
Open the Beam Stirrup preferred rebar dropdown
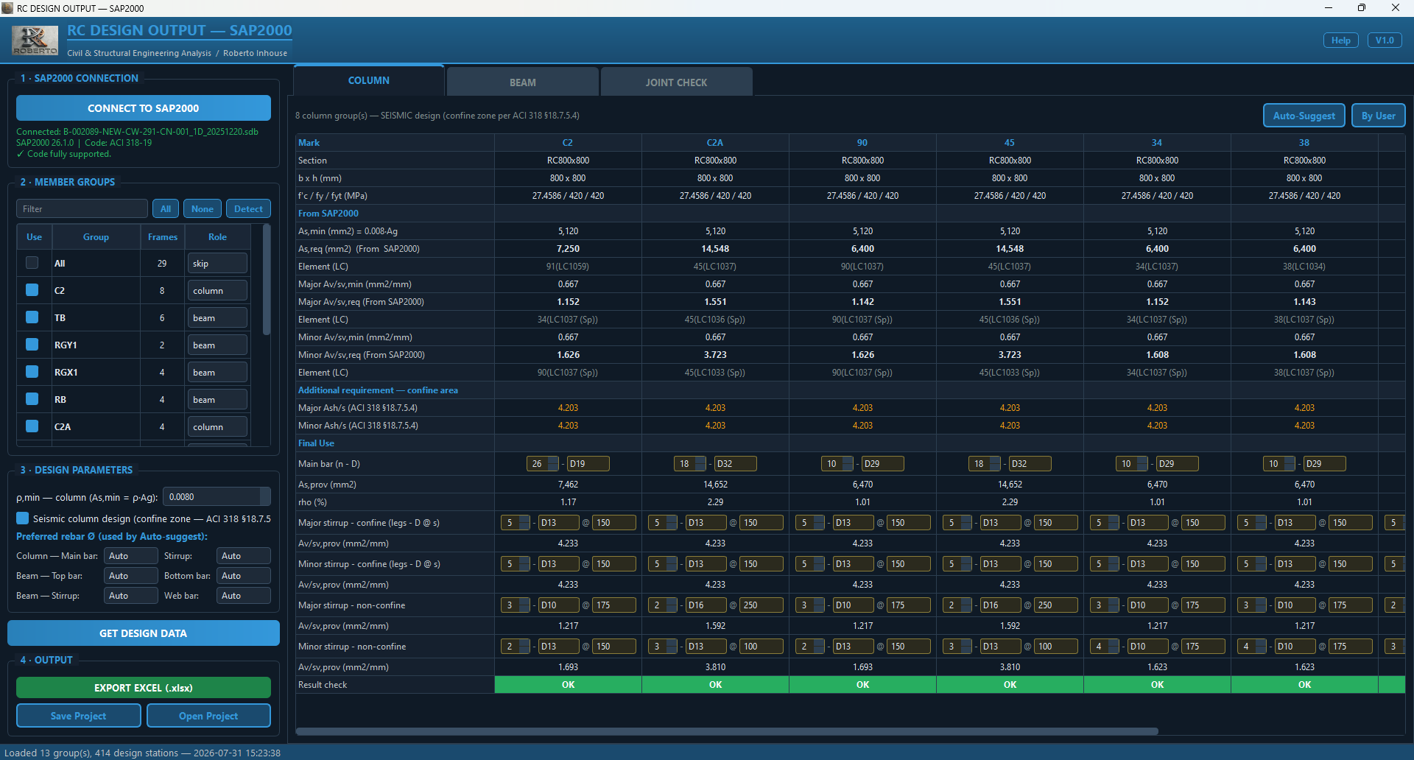[x=131, y=596]
